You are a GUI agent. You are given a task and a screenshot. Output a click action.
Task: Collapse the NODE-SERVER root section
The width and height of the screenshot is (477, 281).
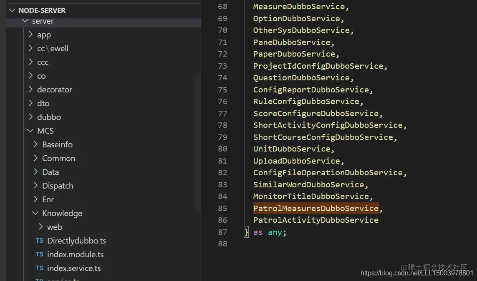tap(12, 10)
